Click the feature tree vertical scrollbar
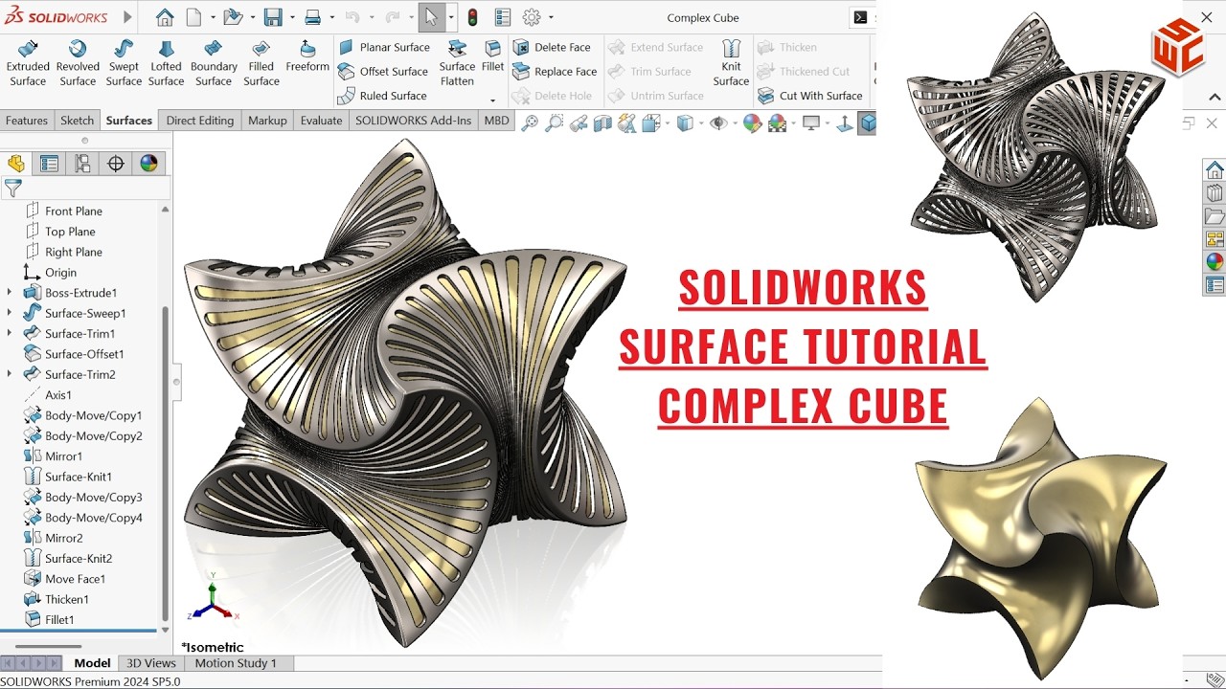This screenshot has width=1226, height=689. [165, 464]
